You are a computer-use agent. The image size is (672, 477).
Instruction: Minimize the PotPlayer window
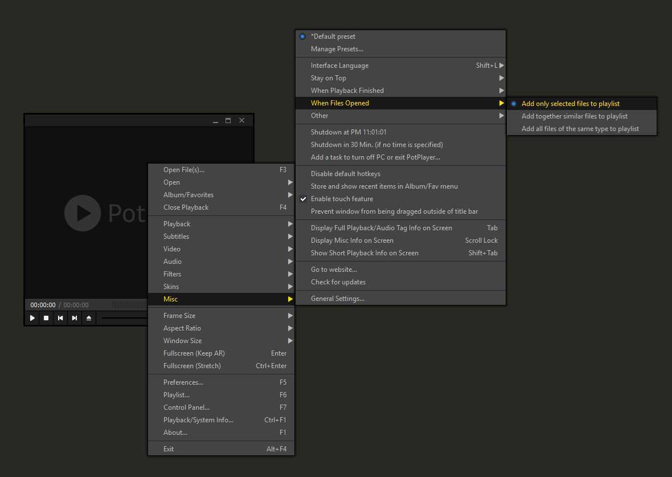(216, 121)
